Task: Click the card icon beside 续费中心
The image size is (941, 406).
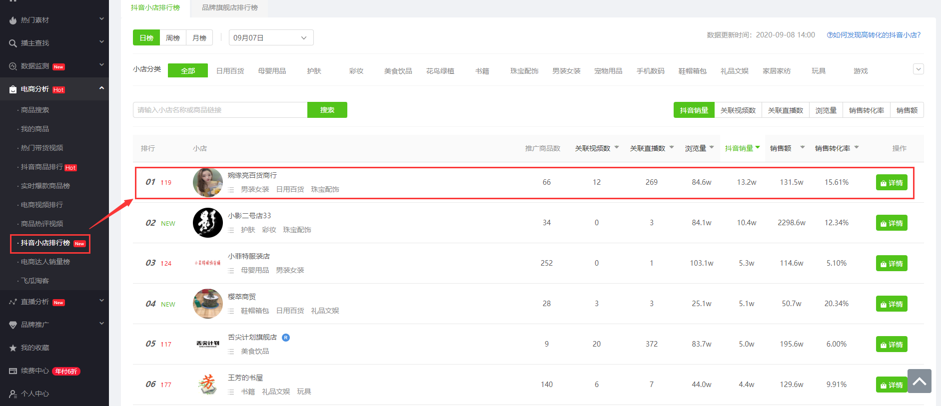Action: tap(13, 371)
